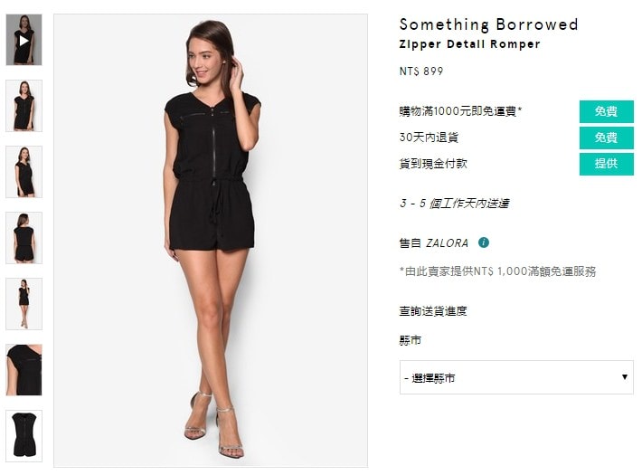Click the info icon next to ZALORA
Screen dimensions: 642x475
click(x=484, y=242)
